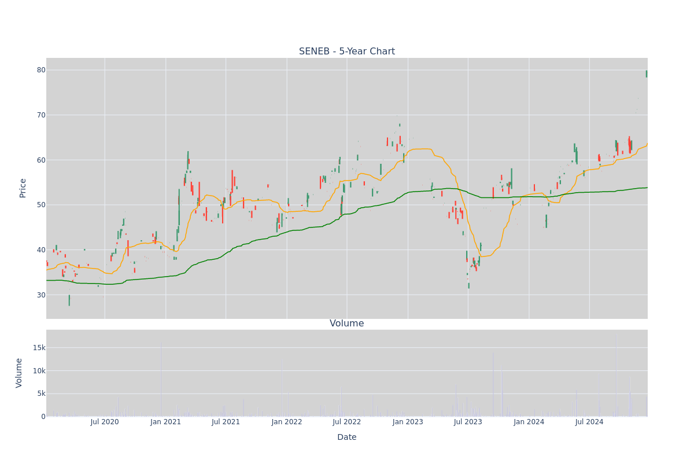Screen dimensions: 694x463
Task: Pick the "Jul 2024" date tick label
Action: point(589,422)
